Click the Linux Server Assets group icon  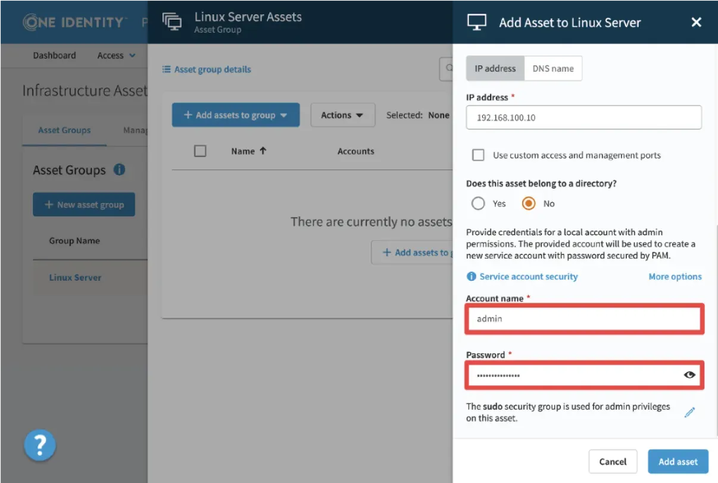pyautogui.click(x=172, y=22)
